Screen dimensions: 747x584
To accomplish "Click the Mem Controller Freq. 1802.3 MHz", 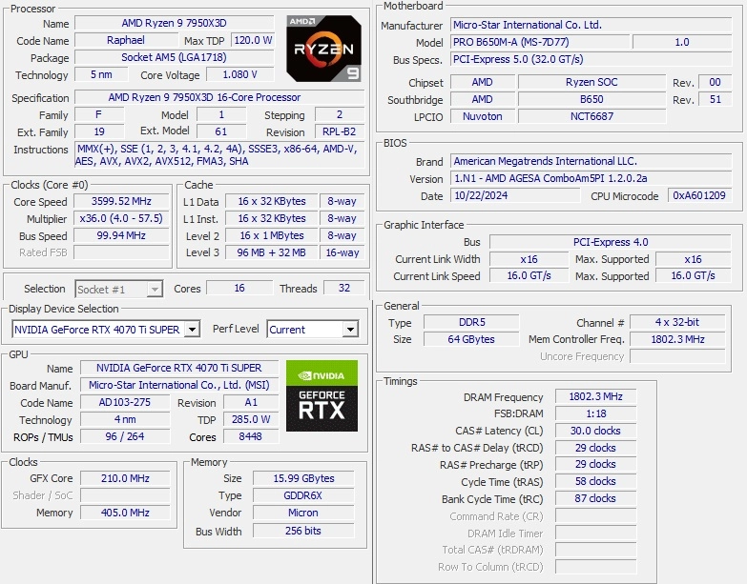I will tap(677, 339).
